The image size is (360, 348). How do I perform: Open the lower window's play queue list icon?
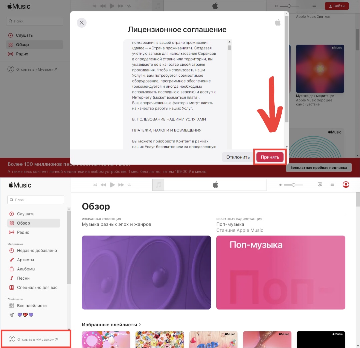coord(332,185)
